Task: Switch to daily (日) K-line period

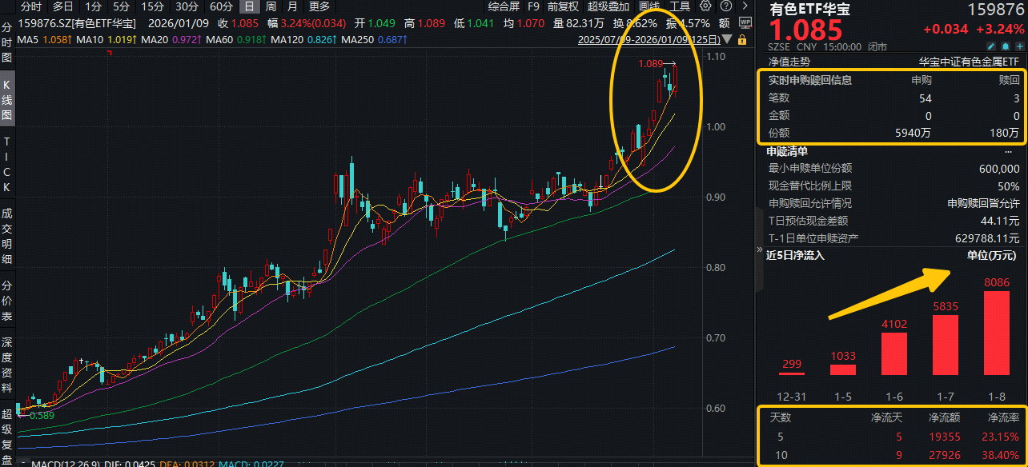Action: (249, 6)
